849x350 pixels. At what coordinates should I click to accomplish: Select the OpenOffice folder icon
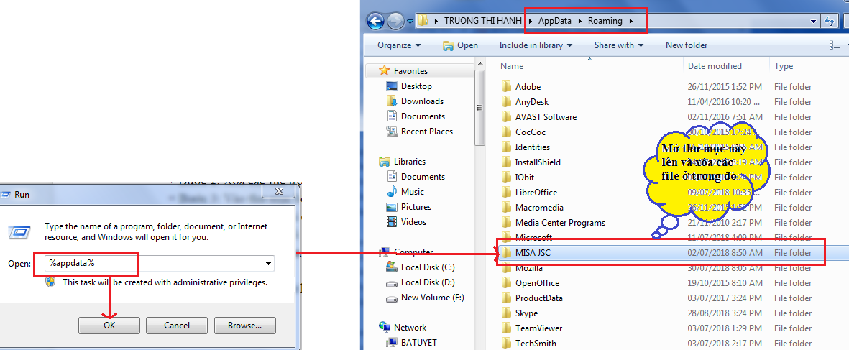coord(506,283)
